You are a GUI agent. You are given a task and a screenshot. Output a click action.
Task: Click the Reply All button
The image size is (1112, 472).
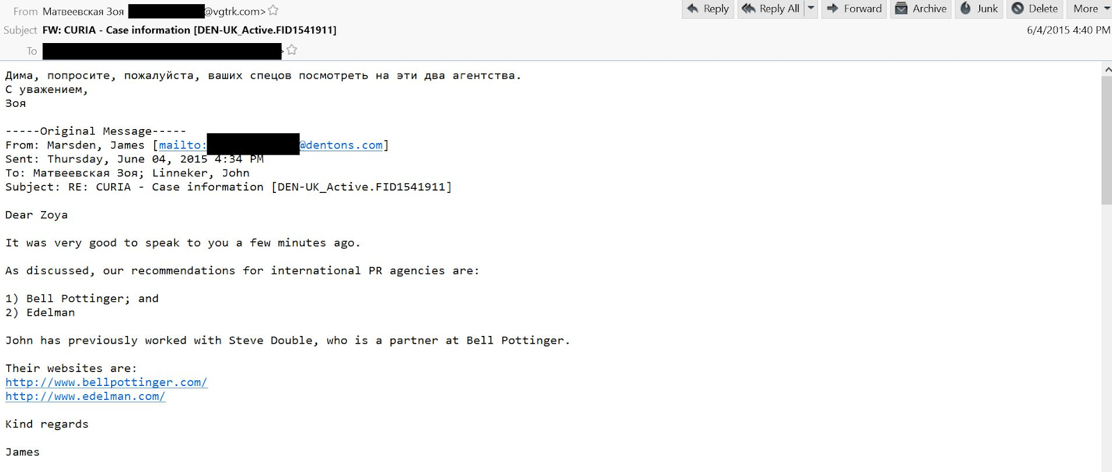771,9
